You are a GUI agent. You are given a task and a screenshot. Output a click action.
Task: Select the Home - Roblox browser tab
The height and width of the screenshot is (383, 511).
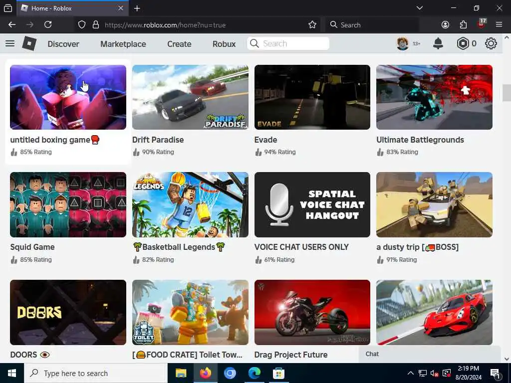(73, 8)
